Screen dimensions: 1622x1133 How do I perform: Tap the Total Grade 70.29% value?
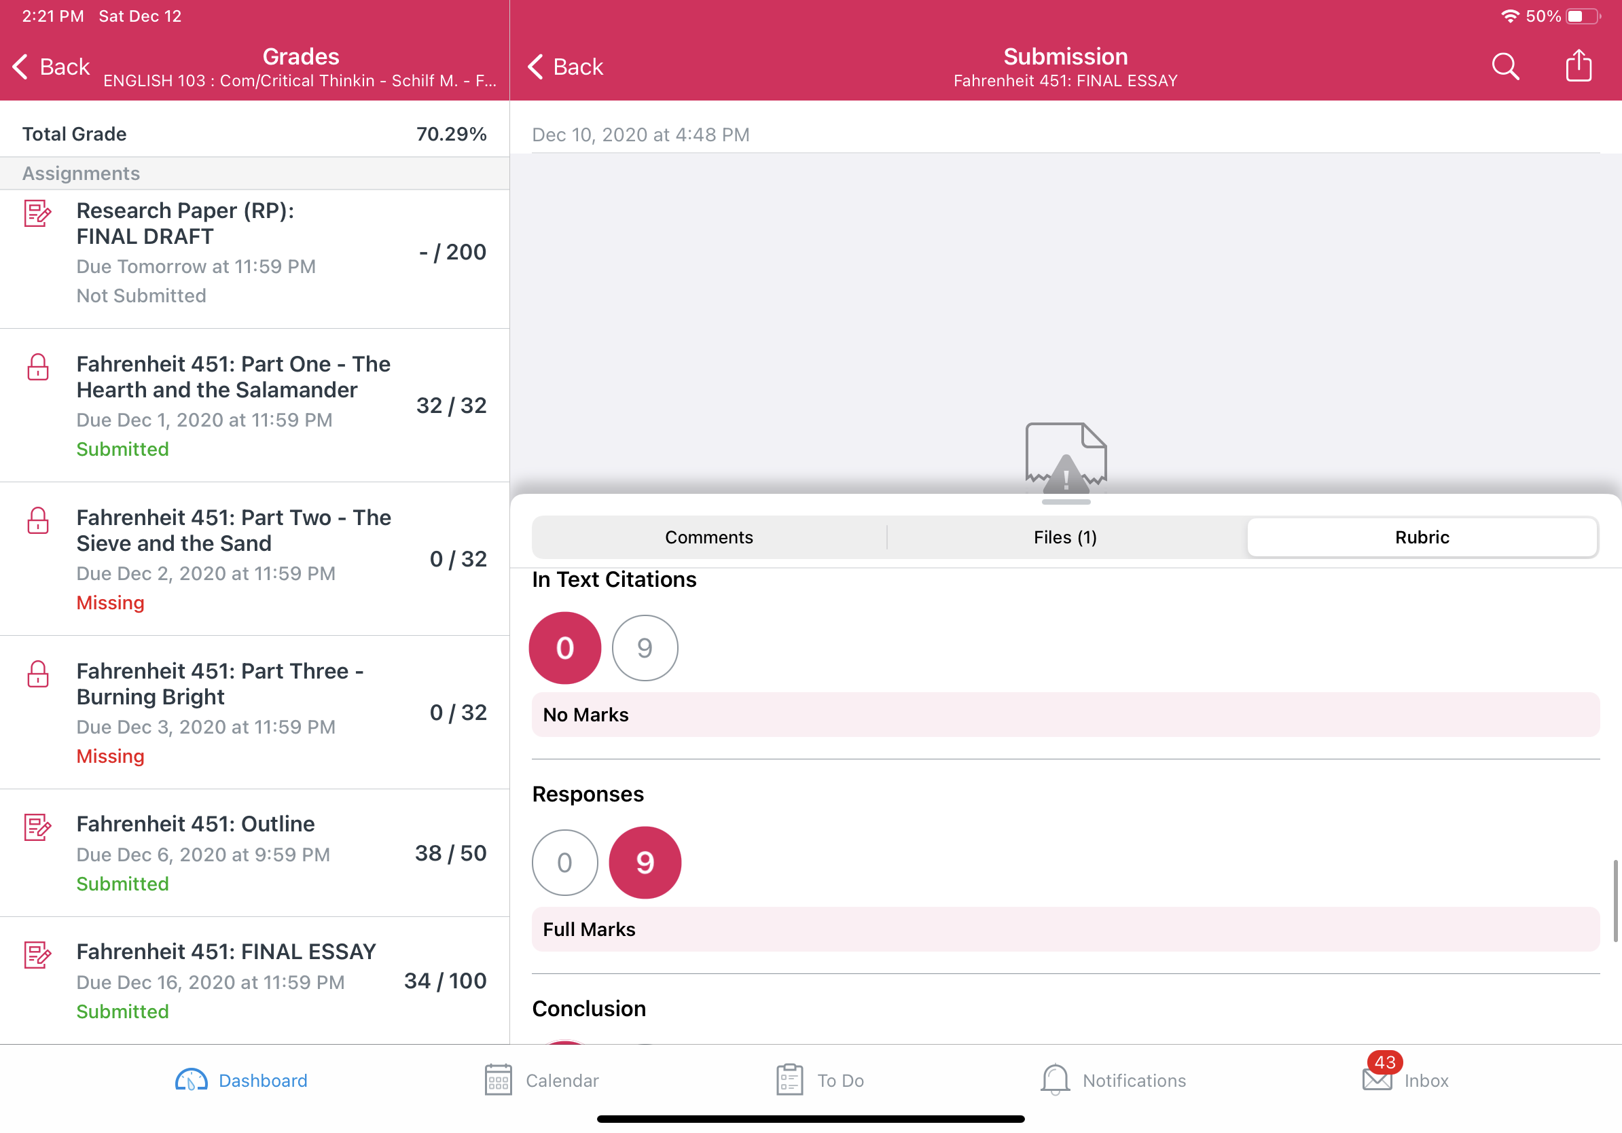coord(452,134)
